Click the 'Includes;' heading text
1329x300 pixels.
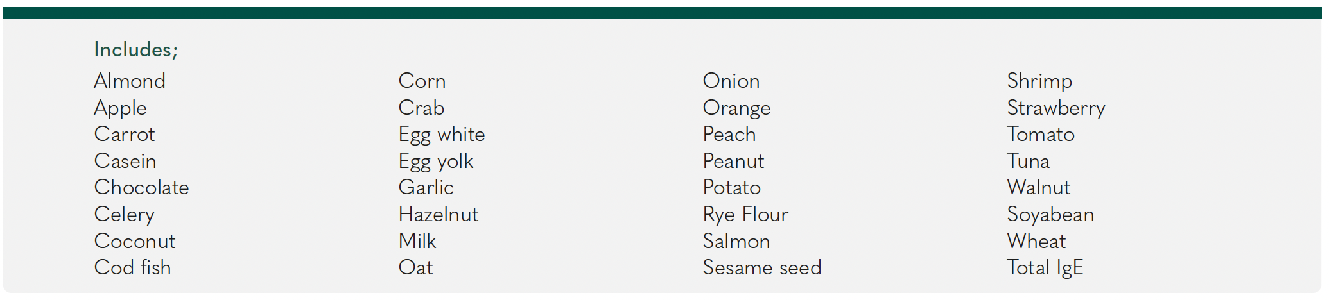(x=135, y=49)
